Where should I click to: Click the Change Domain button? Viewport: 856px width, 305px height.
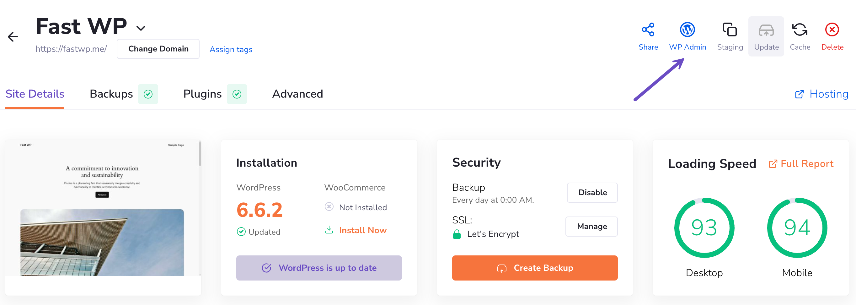[158, 49]
